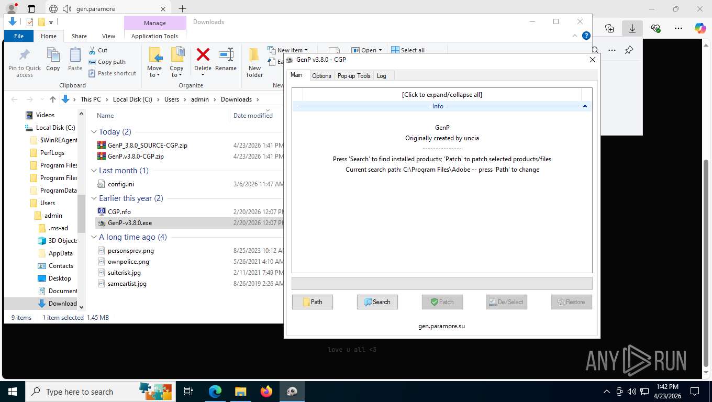The height and width of the screenshot is (402, 712).
Task: Click the GenP icon on the taskbar
Action: coord(292,392)
